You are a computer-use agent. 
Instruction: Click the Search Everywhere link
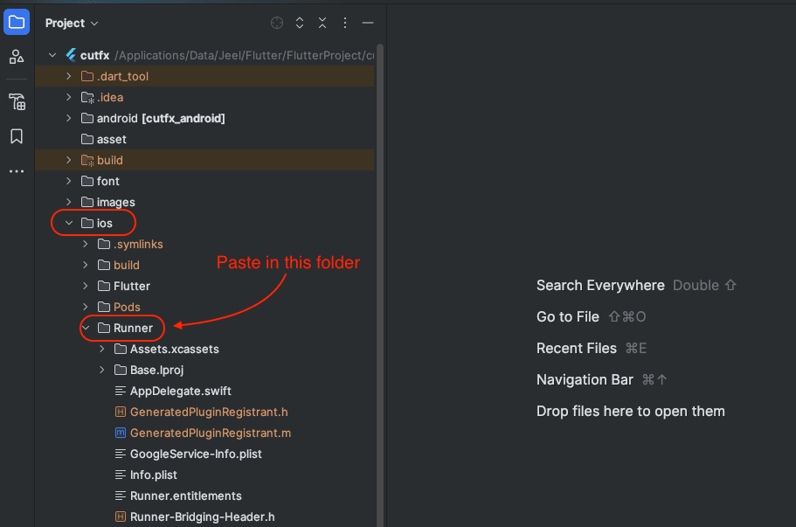click(x=600, y=285)
